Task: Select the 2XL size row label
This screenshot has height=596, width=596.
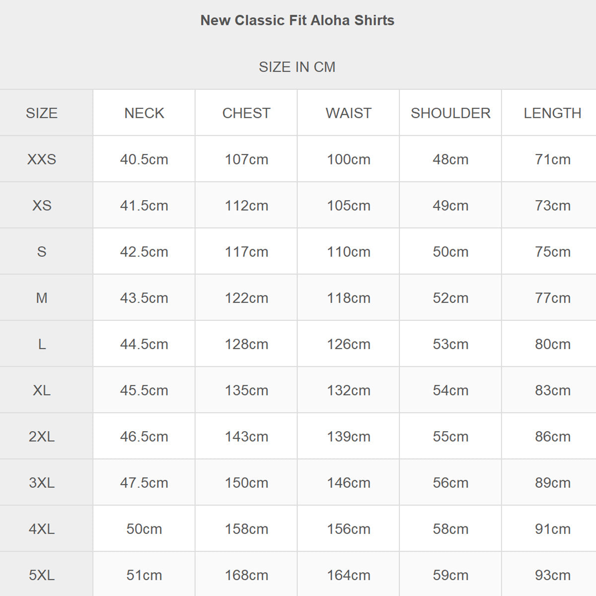Action: [x=42, y=437]
